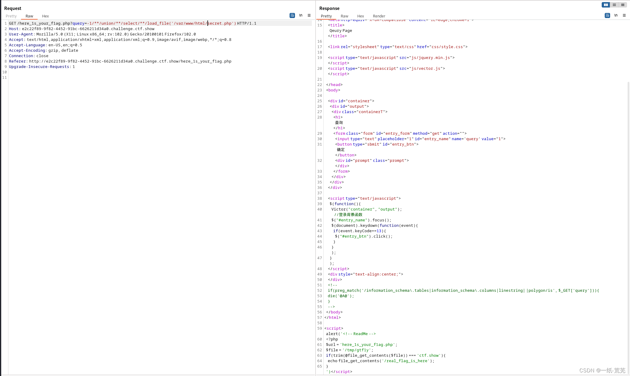630x376 pixels.
Task: Click the event.keyCode==13 line
Action: click(359, 231)
